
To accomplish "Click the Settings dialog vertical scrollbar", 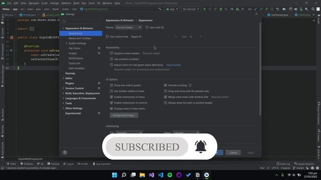I will point(260,68).
